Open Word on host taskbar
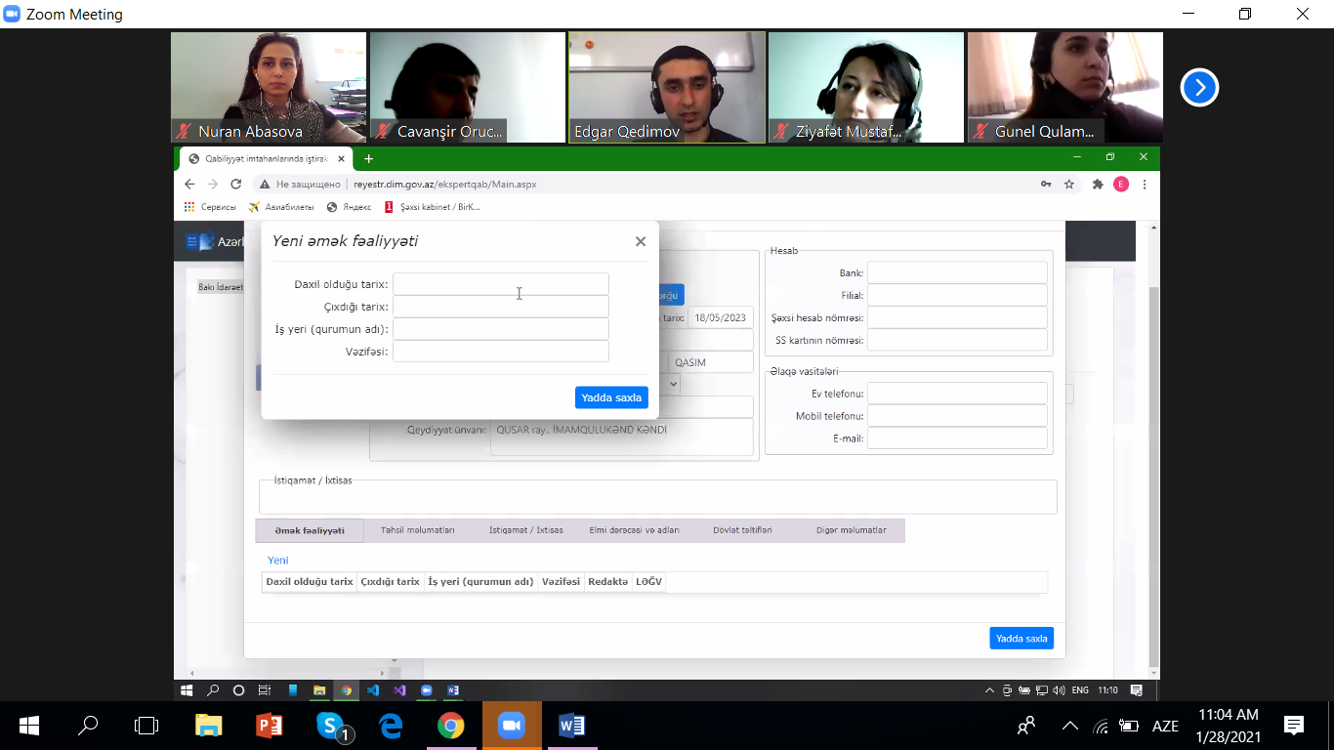 point(572,726)
